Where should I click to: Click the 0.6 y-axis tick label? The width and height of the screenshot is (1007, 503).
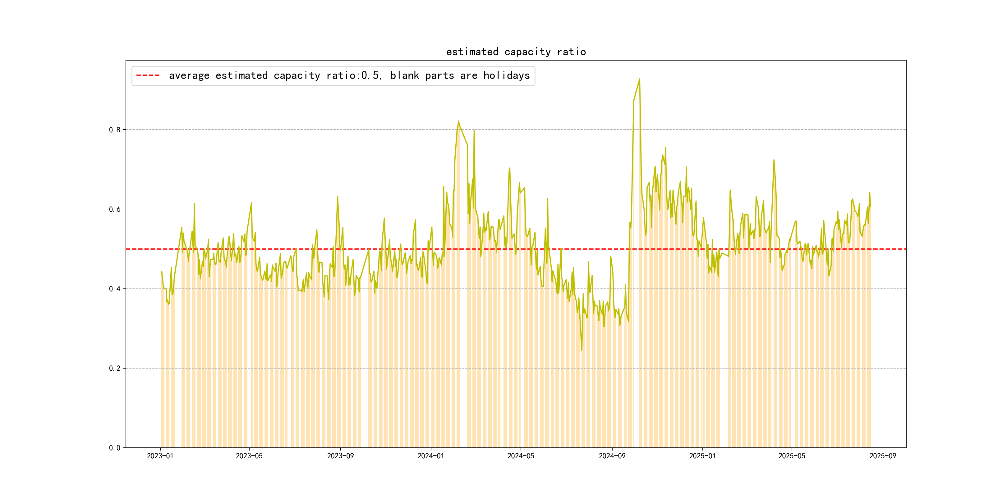pyautogui.click(x=115, y=209)
